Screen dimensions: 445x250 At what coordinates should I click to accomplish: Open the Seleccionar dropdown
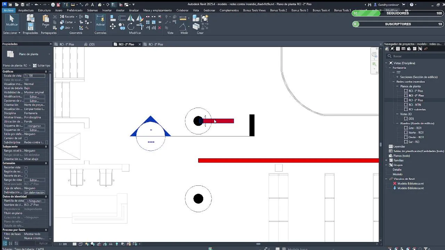[12, 33]
